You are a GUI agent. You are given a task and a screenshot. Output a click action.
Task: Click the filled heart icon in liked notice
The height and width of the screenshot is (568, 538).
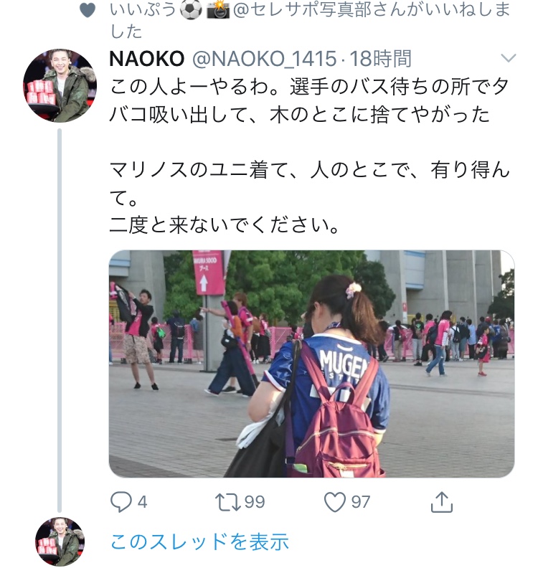[x=88, y=10]
